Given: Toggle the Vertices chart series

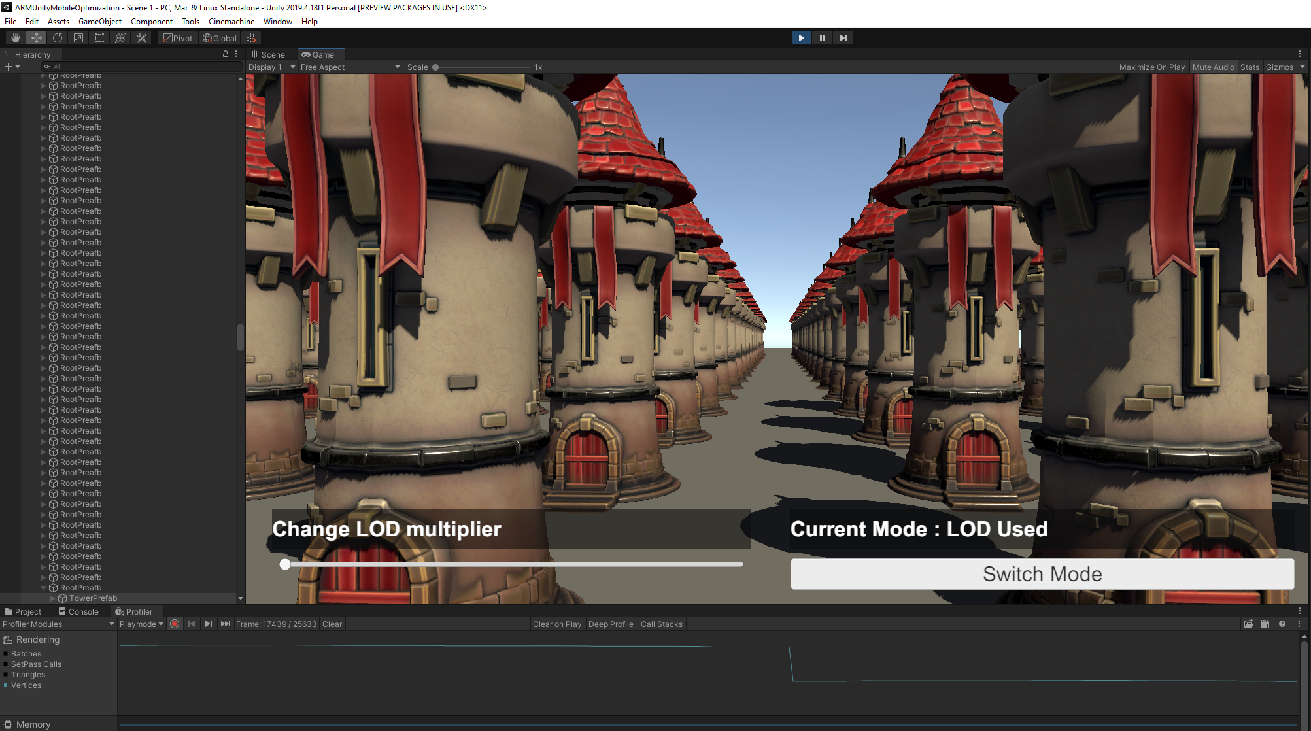Looking at the screenshot, I should pyautogui.click(x=26, y=685).
